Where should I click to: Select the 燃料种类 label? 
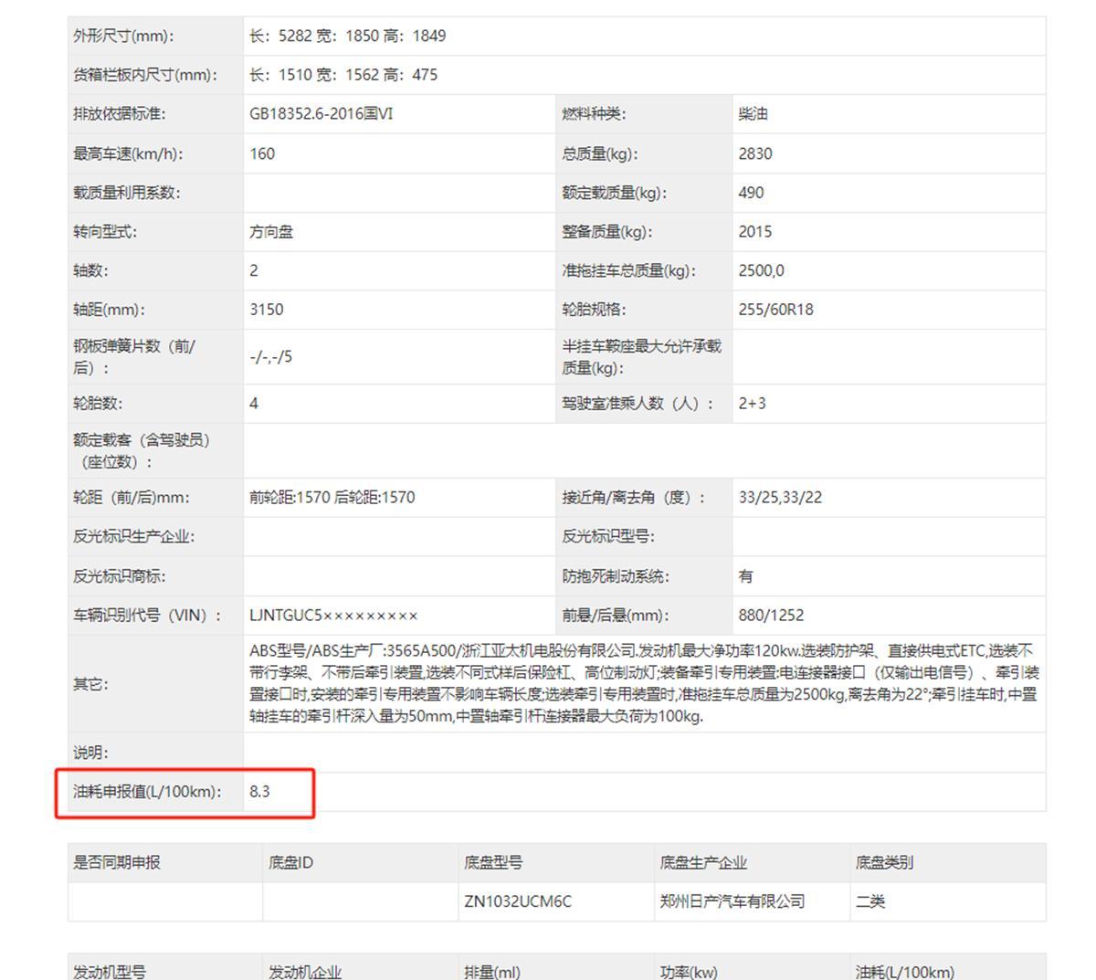tap(594, 114)
